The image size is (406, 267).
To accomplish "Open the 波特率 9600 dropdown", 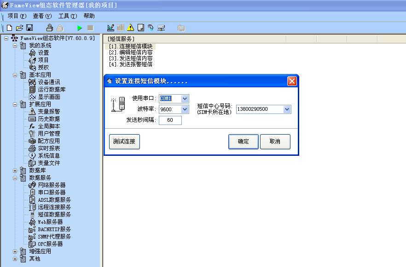I will point(185,109).
